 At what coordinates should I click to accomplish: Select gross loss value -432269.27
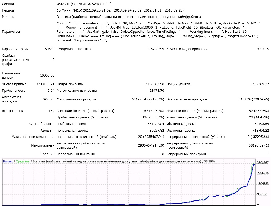260,84
